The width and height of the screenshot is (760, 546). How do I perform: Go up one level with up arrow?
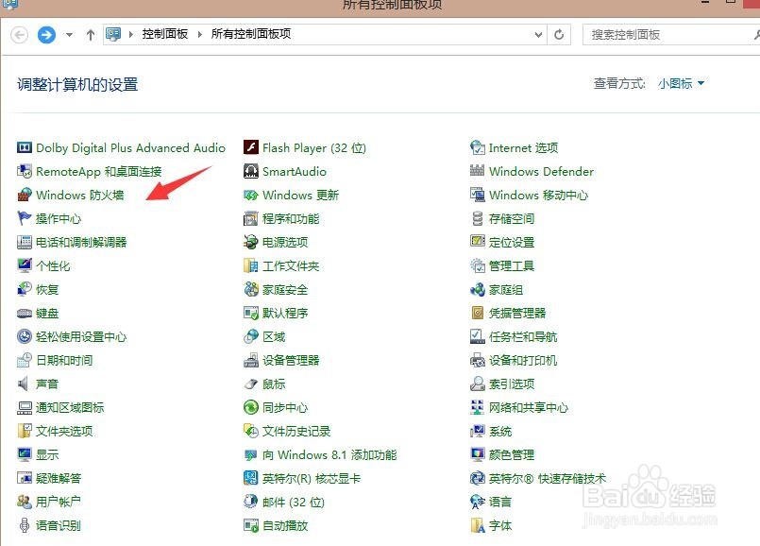[90, 34]
